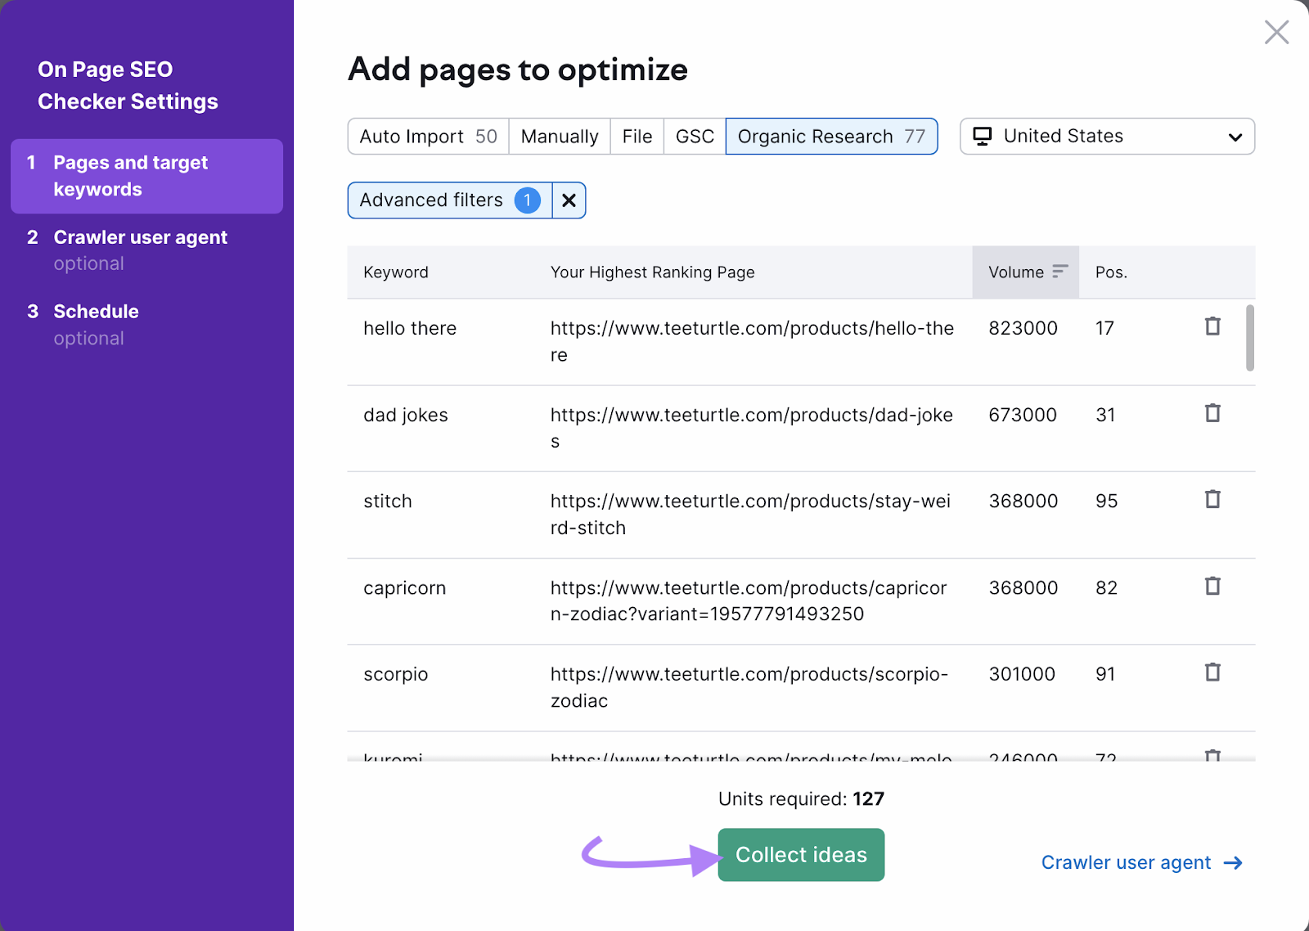Viewport: 1309px width, 931px height.
Task: Select the scorpio-zodiac product URL
Action: click(x=749, y=687)
